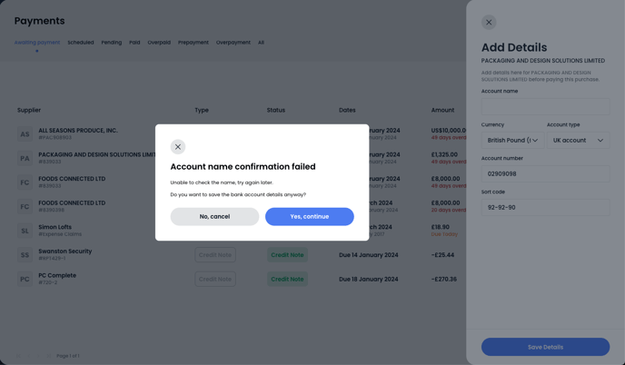This screenshot has width=625, height=365.
Task: Click the Account number field
Action: (x=545, y=173)
